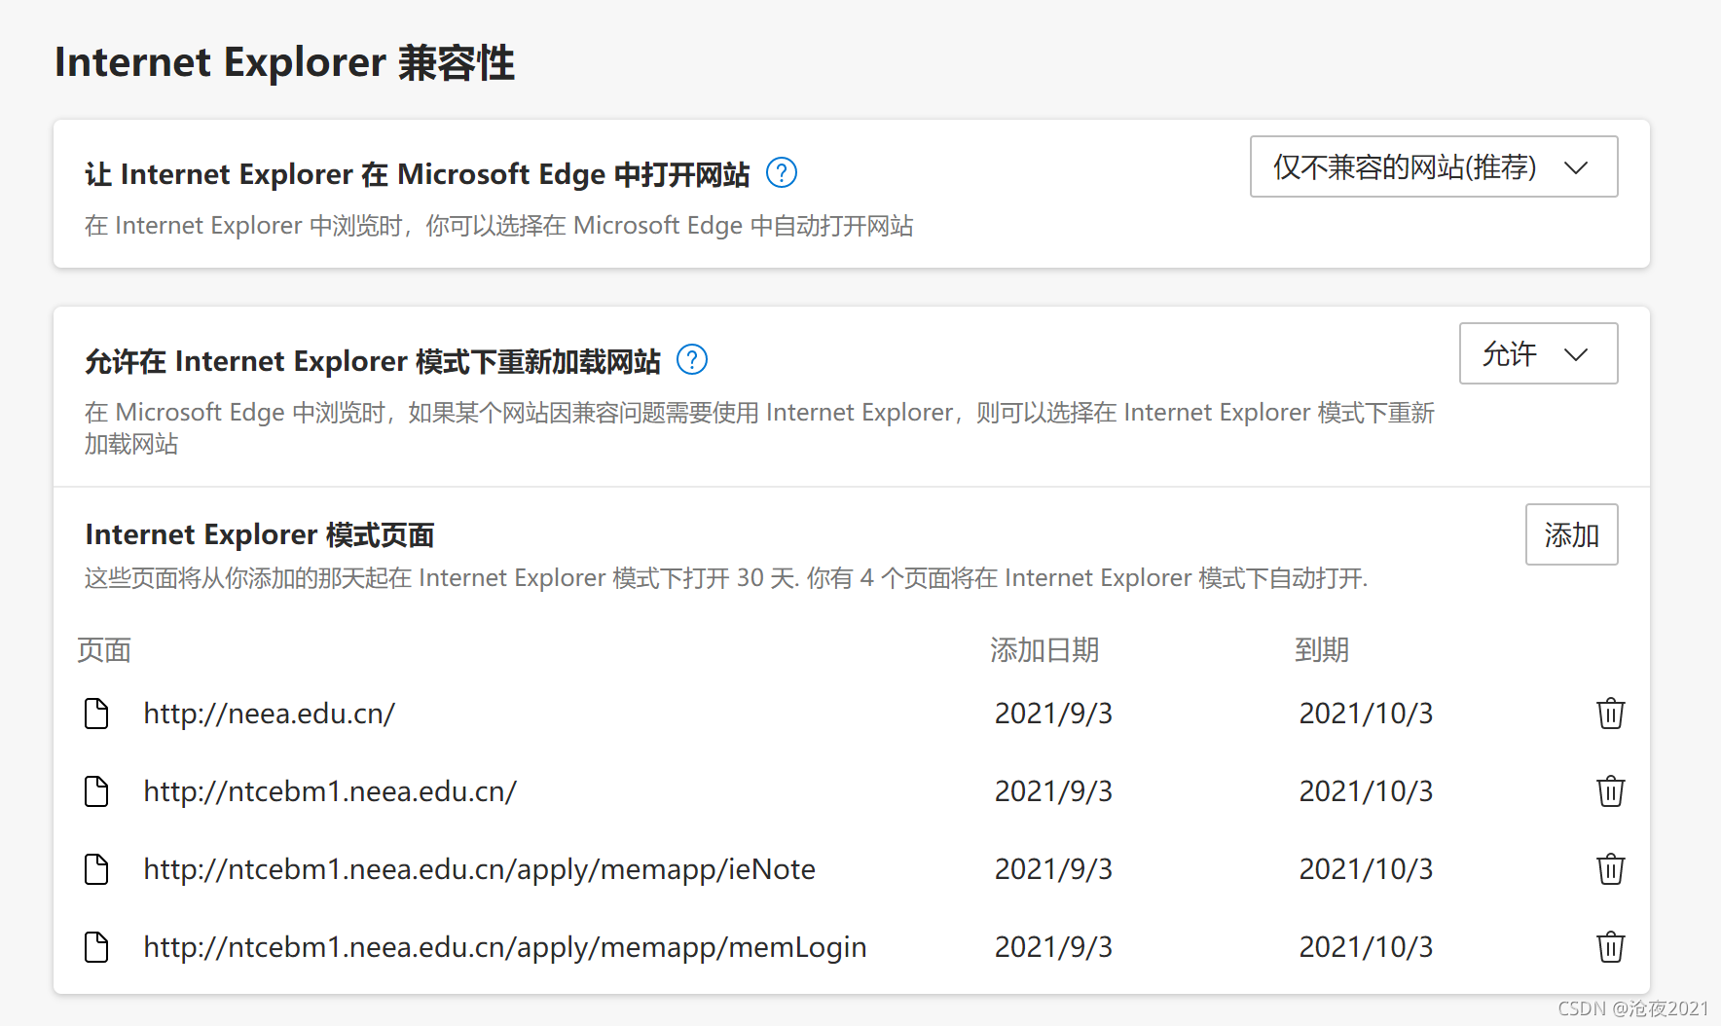The width and height of the screenshot is (1721, 1026).
Task: Click the 到期 column header
Action: (x=1322, y=650)
